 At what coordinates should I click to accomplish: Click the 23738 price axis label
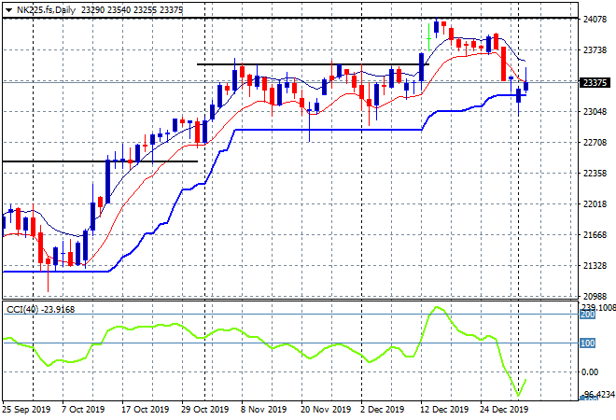pos(595,49)
